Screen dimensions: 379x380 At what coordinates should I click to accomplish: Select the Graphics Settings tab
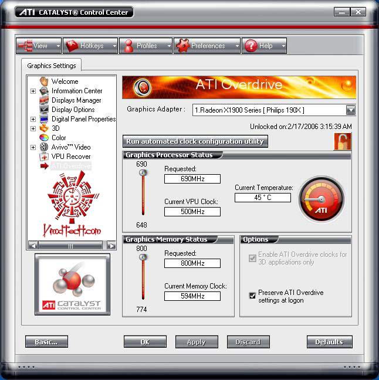[52, 66]
